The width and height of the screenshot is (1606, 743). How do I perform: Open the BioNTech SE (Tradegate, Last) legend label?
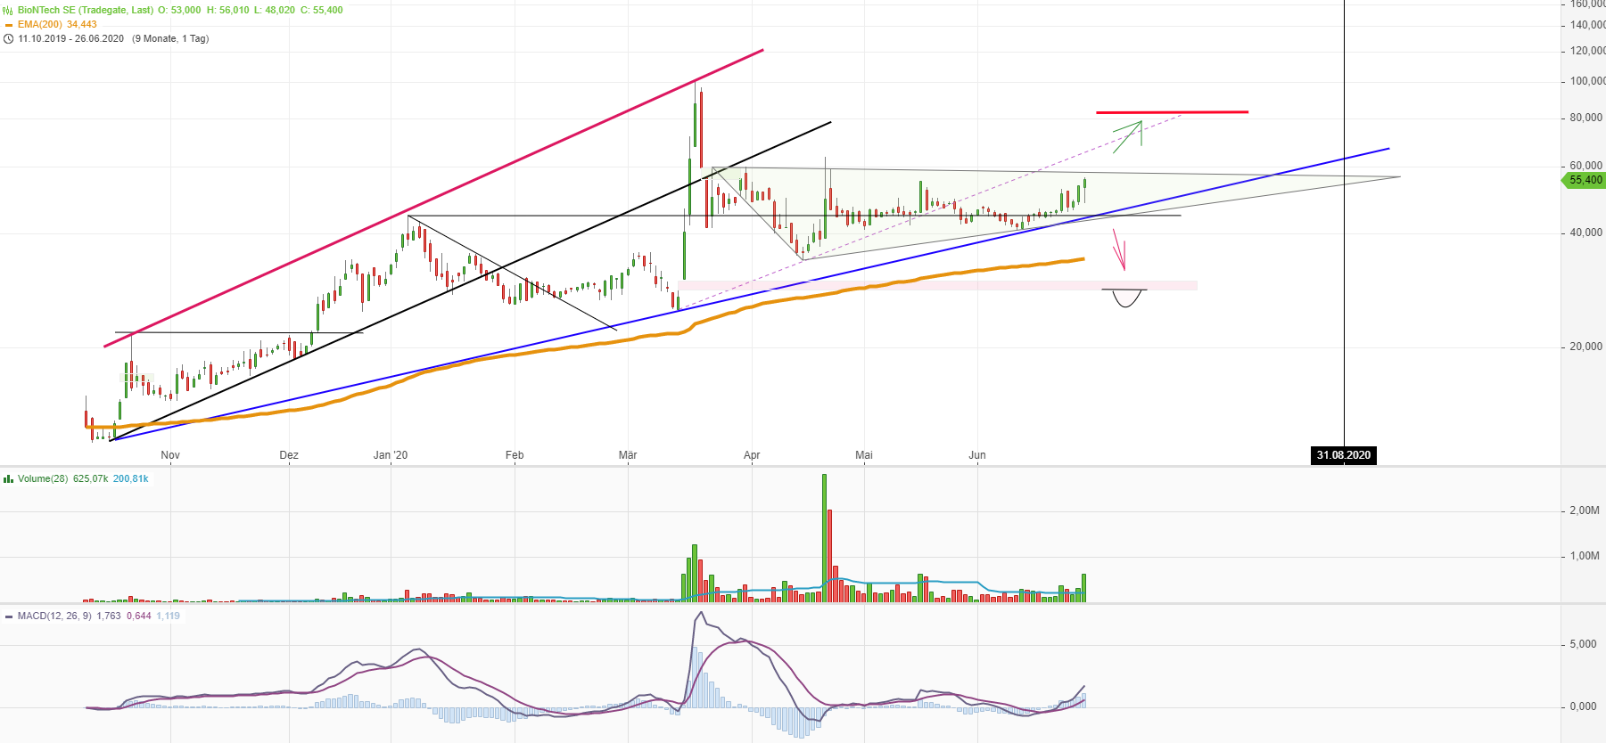(86, 11)
